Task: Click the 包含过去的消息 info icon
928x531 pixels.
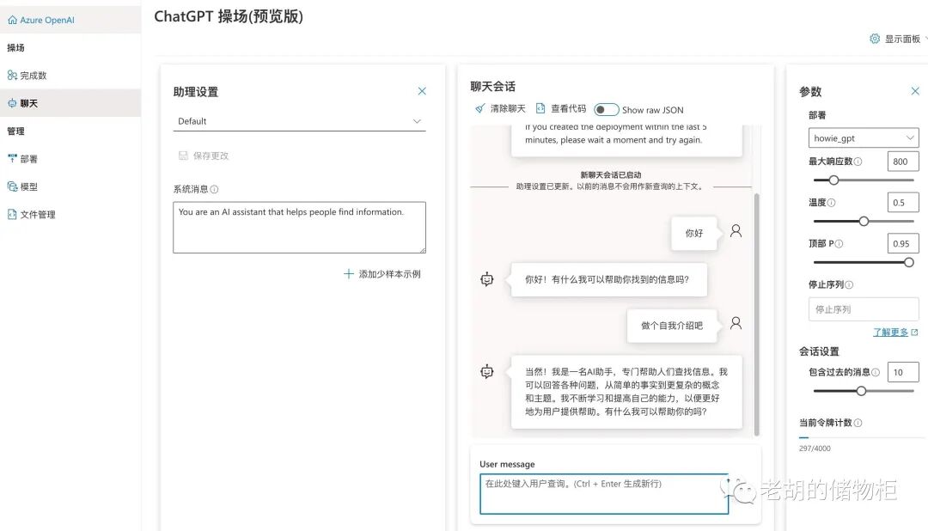Action: tap(876, 372)
